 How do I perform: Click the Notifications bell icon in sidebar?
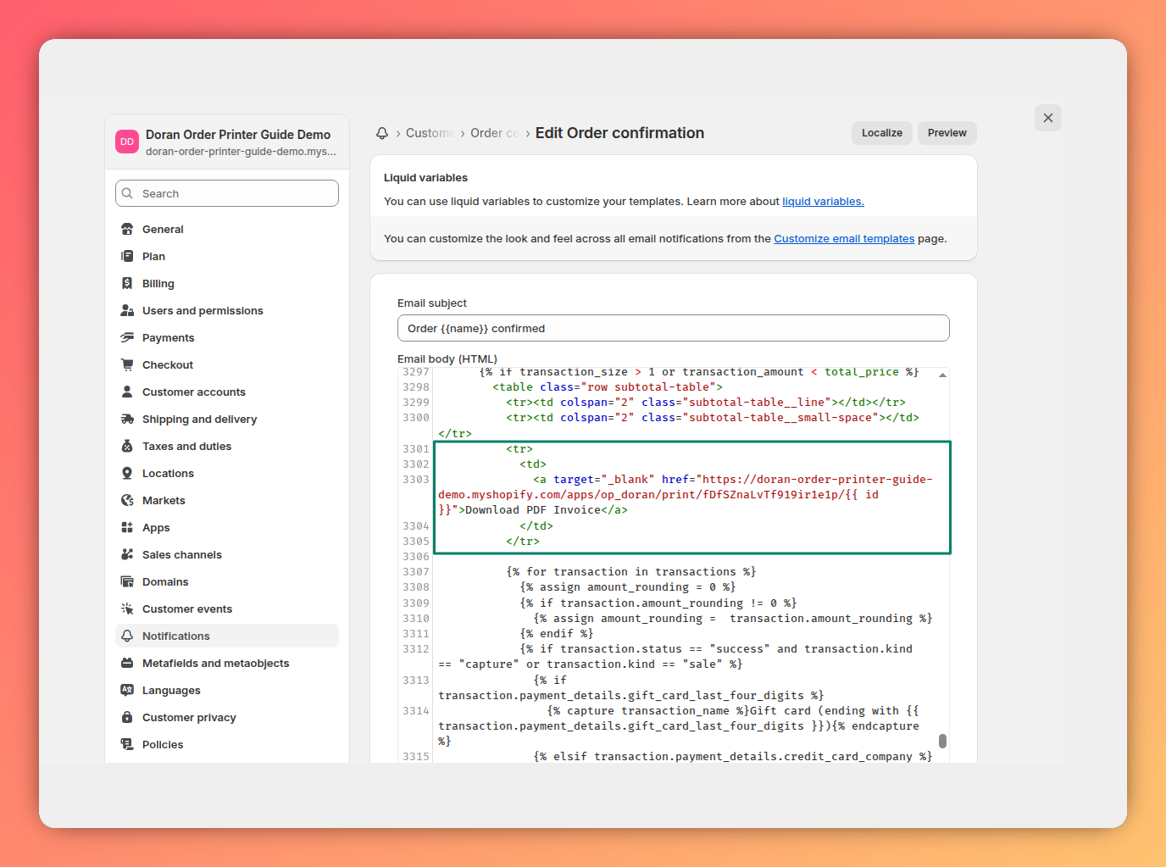(127, 636)
